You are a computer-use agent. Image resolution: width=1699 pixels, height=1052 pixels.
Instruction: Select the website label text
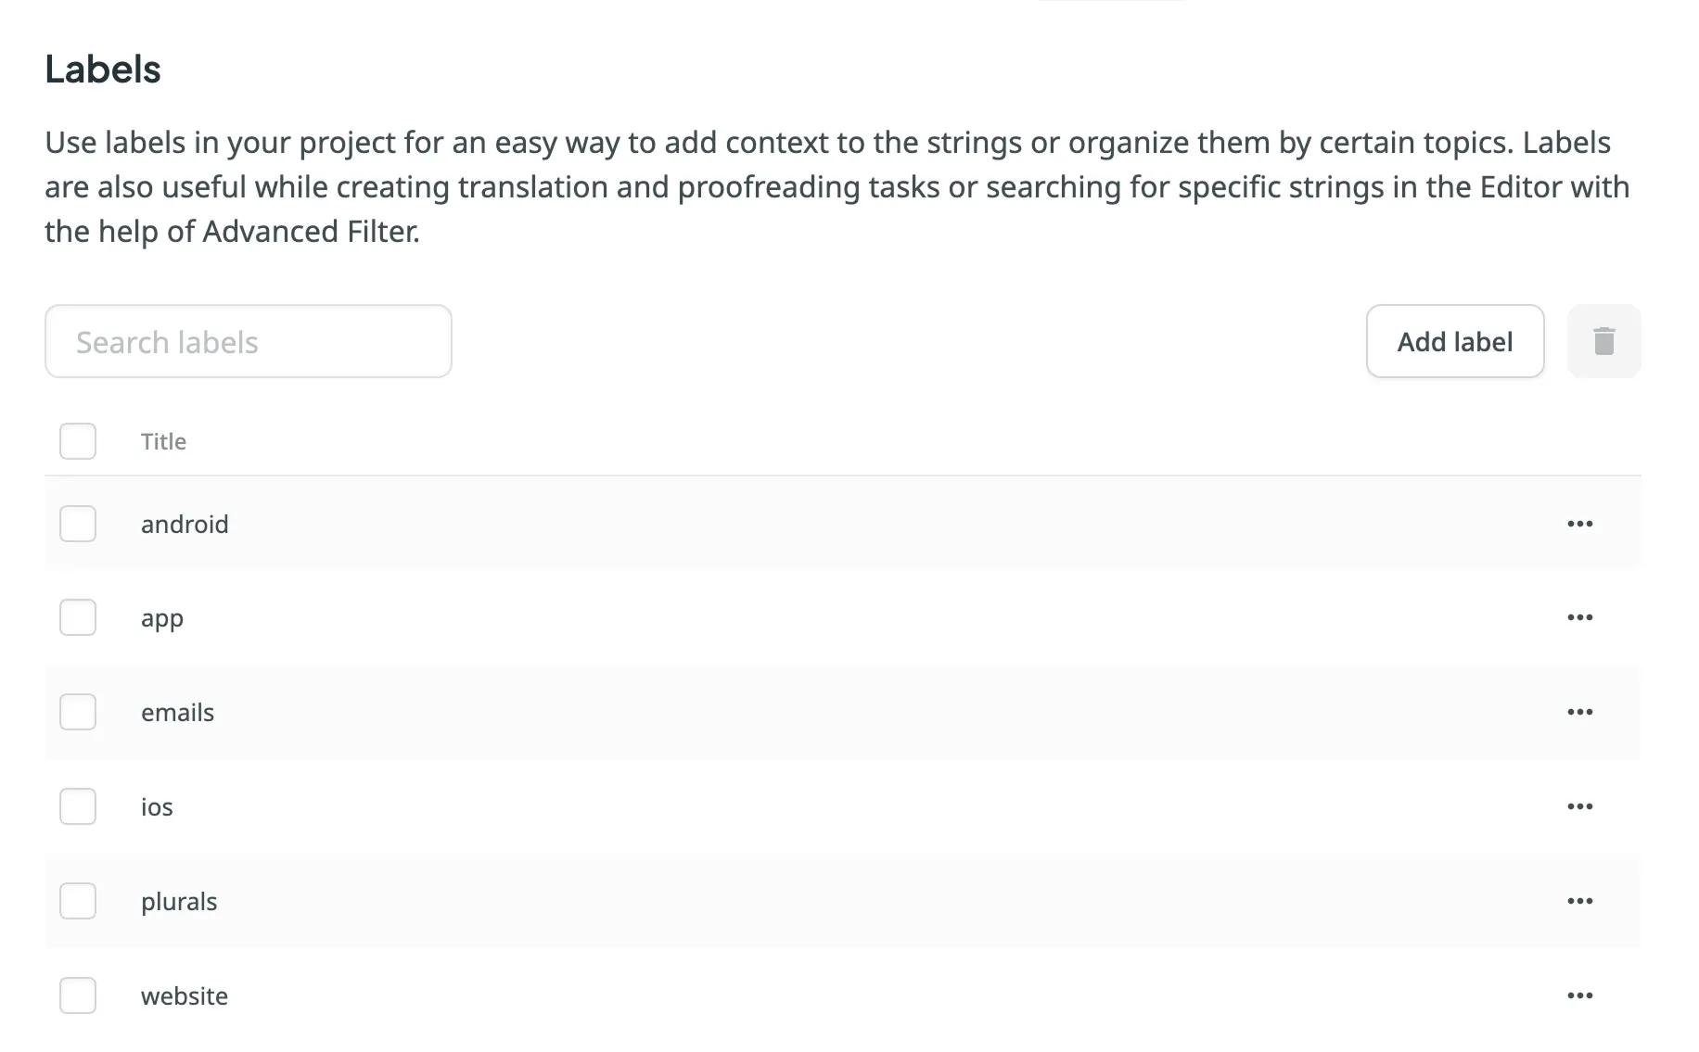pos(184,995)
